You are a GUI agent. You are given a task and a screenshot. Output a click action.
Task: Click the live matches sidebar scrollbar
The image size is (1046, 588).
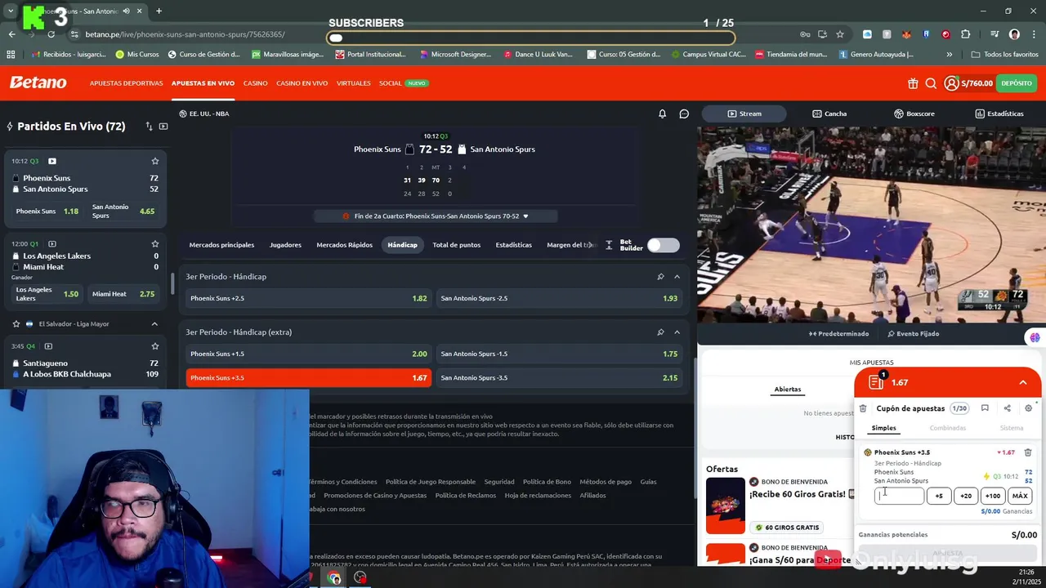172,282
